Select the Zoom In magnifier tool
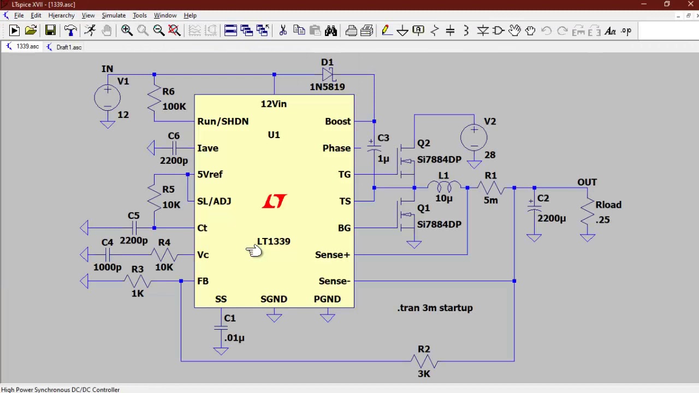Image resolution: width=699 pixels, height=393 pixels. click(127, 31)
